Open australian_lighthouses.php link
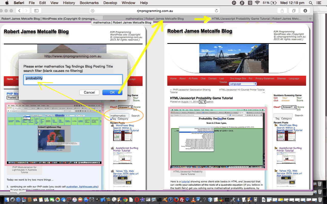Screen dimensions: 327x204 pyautogui.click(x=82, y=186)
